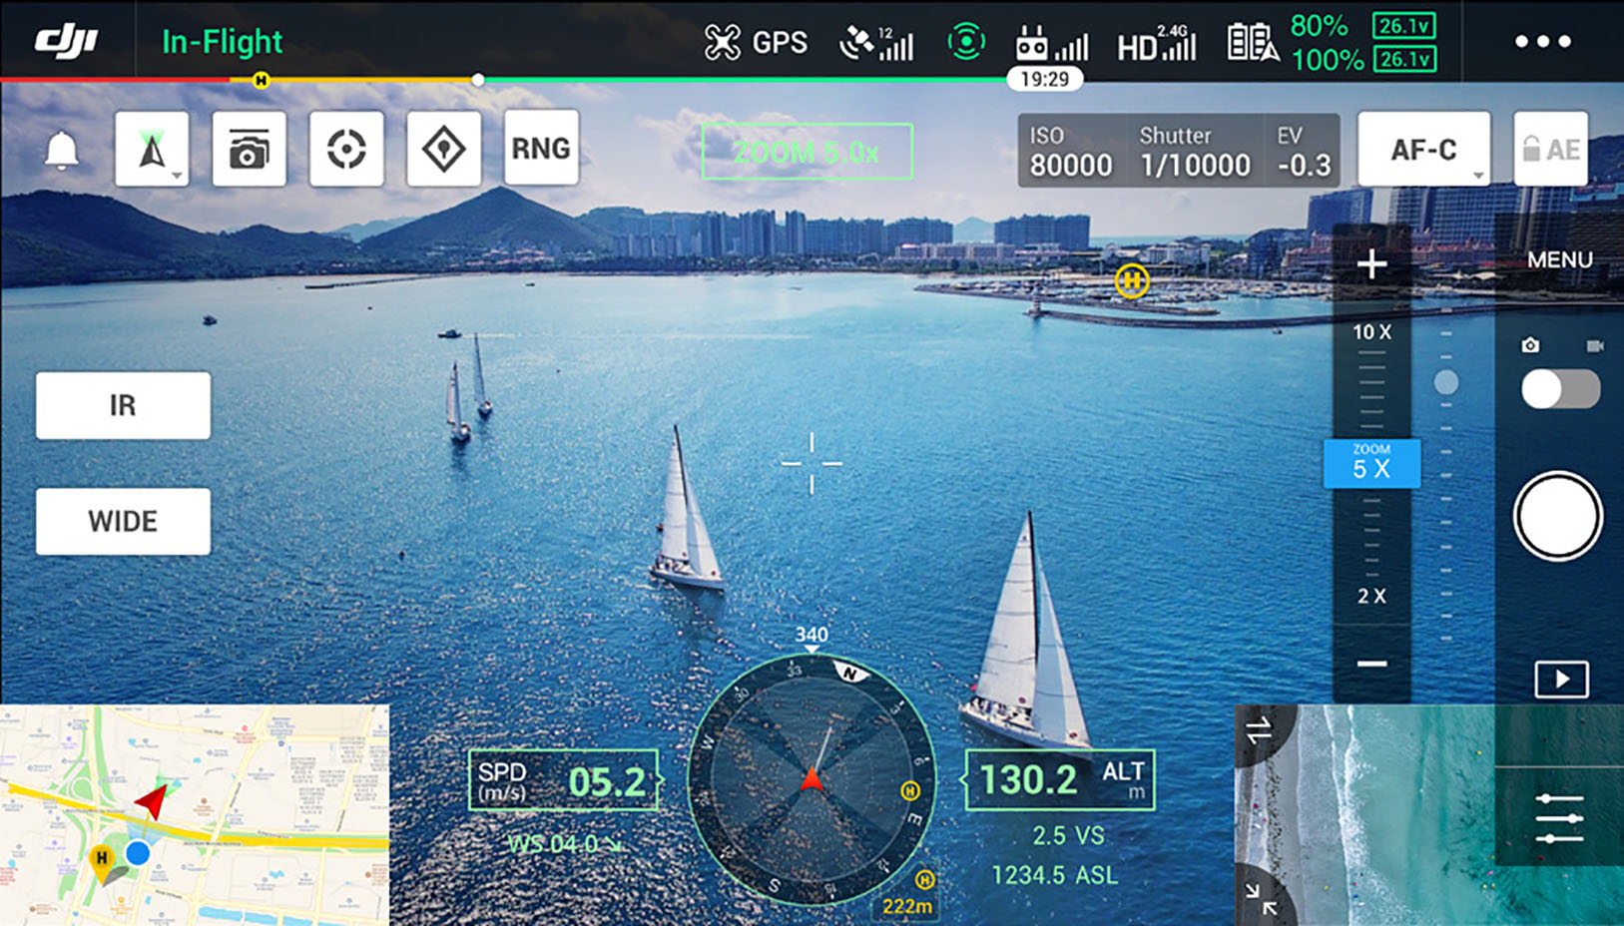Expand the AF-C focus mode dropdown
The width and height of the screenshot is (1624, 926).
[1424, 150]
